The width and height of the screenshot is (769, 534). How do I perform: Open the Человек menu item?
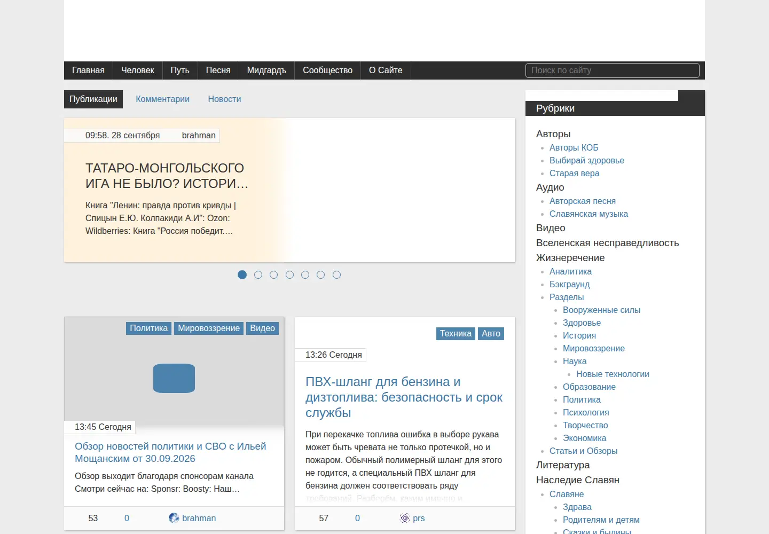(x=138, y=70)
